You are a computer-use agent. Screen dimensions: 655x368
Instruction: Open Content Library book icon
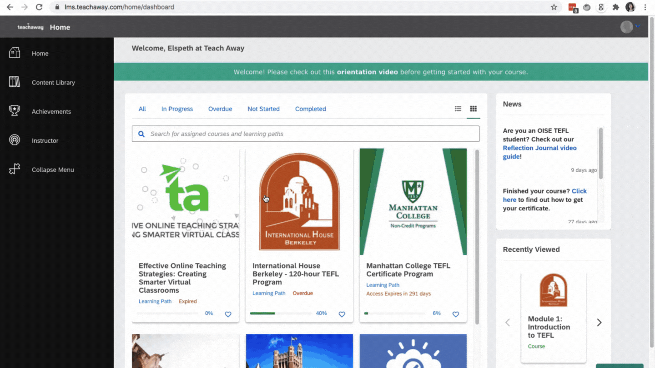point(15,82)
